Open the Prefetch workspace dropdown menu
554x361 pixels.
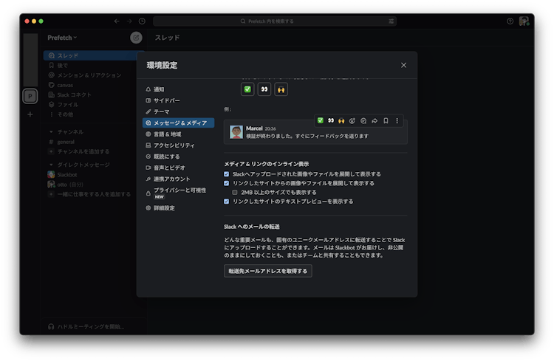63,38
